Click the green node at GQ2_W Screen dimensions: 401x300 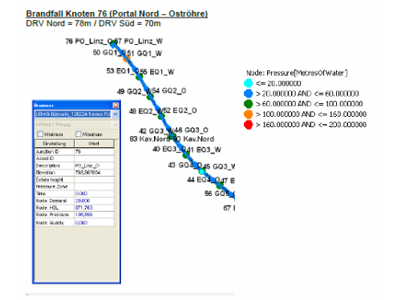pos(150,96)
